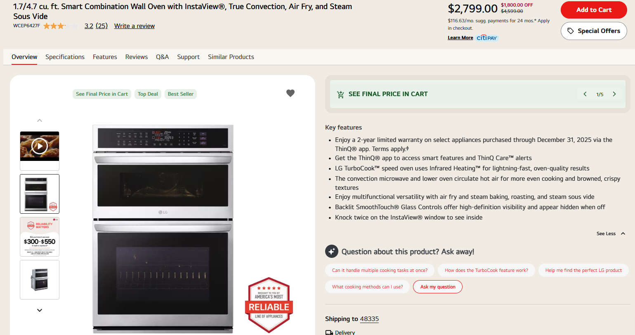
Task: Switch to the Specifications tab
Action: 65,57
